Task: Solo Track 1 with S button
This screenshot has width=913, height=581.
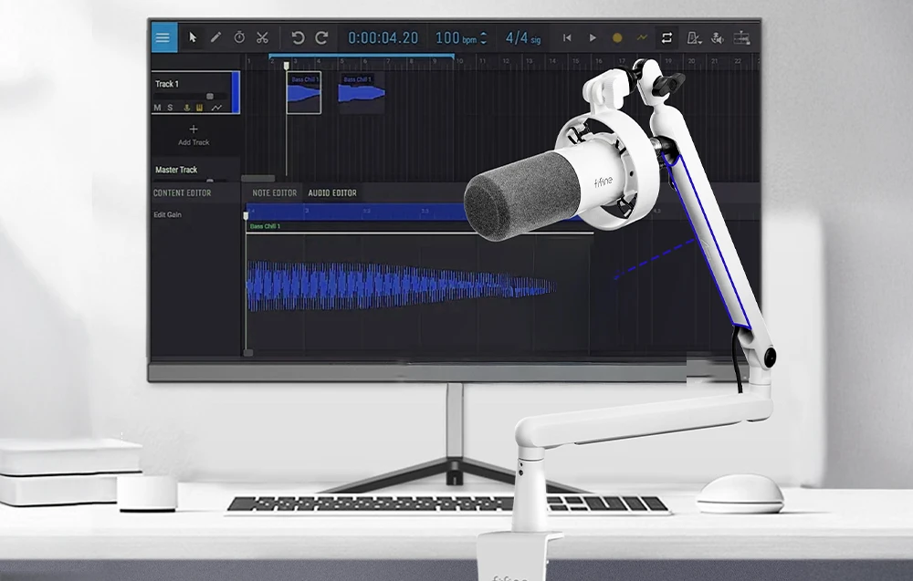Action: (x=170, y=108)
